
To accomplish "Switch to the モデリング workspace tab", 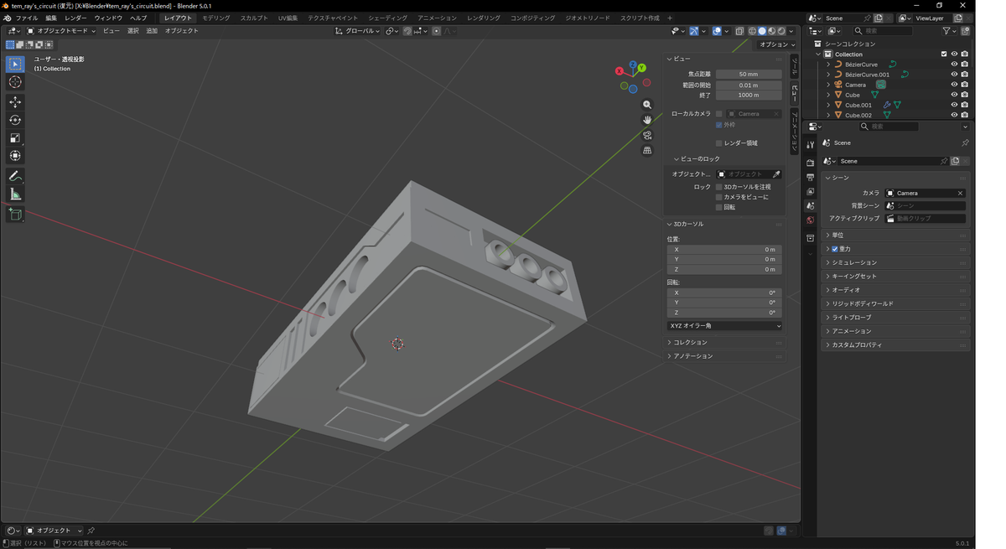I will [x=215, y=18].
